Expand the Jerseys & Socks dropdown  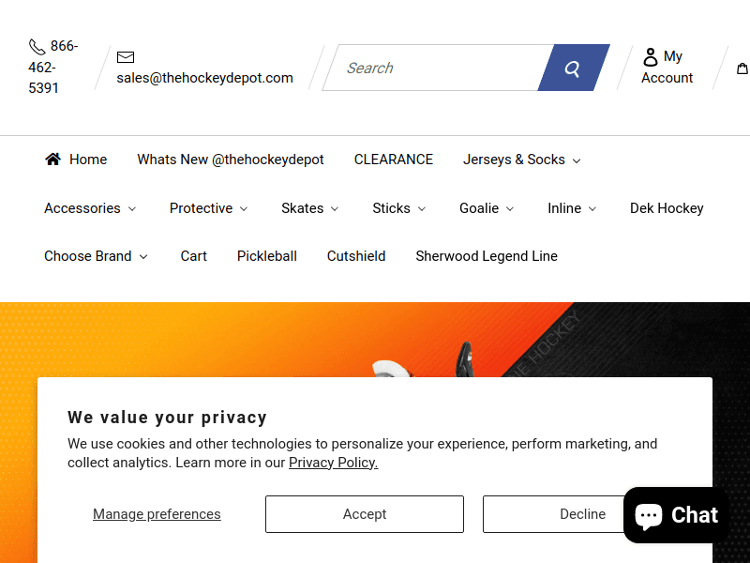point(521,160)
